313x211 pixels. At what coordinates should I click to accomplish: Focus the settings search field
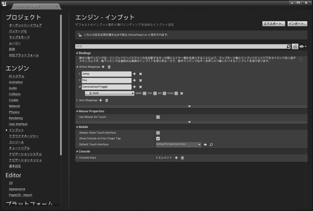click(181, 47)
